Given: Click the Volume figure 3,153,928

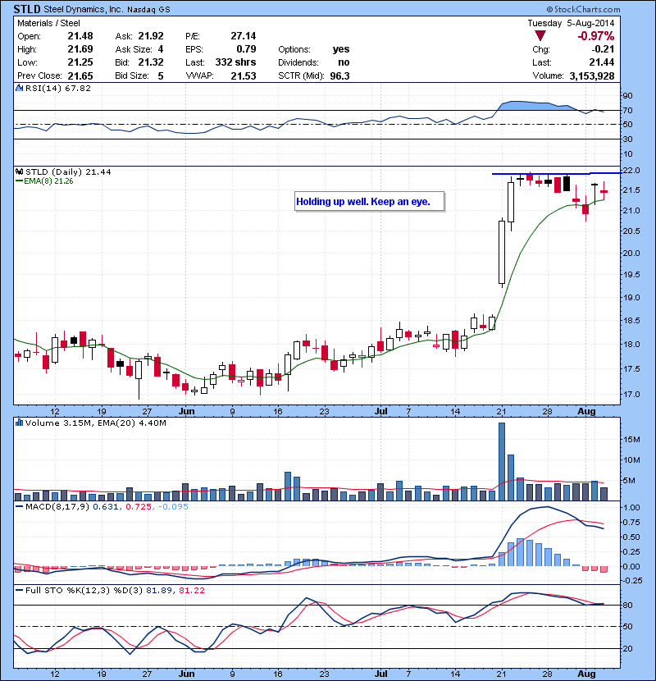Looking at the screenshot, I should [x=592, y=75].
